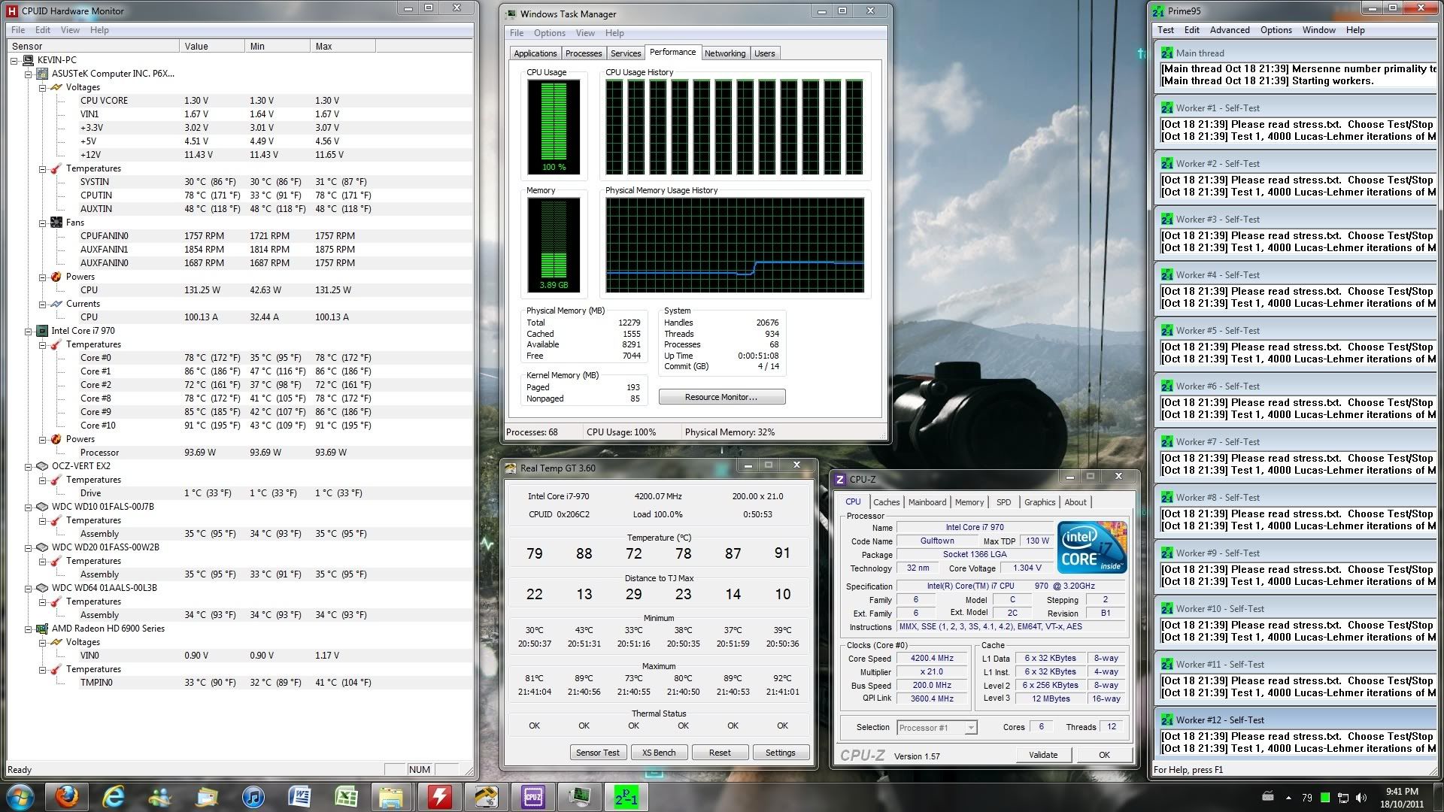Click the ASUSTeK Voltages lightning icon

click(x=56, y=87)
